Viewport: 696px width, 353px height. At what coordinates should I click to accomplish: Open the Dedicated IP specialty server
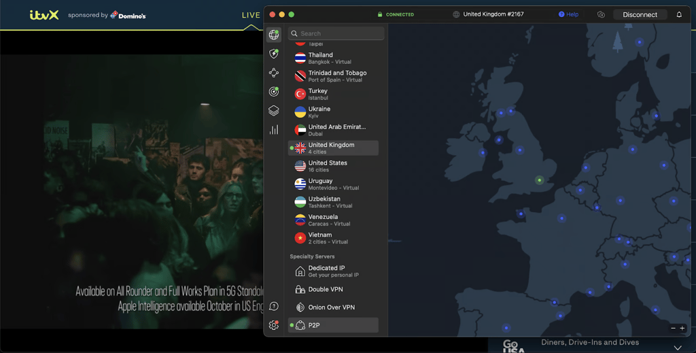(x=333, y=271)
